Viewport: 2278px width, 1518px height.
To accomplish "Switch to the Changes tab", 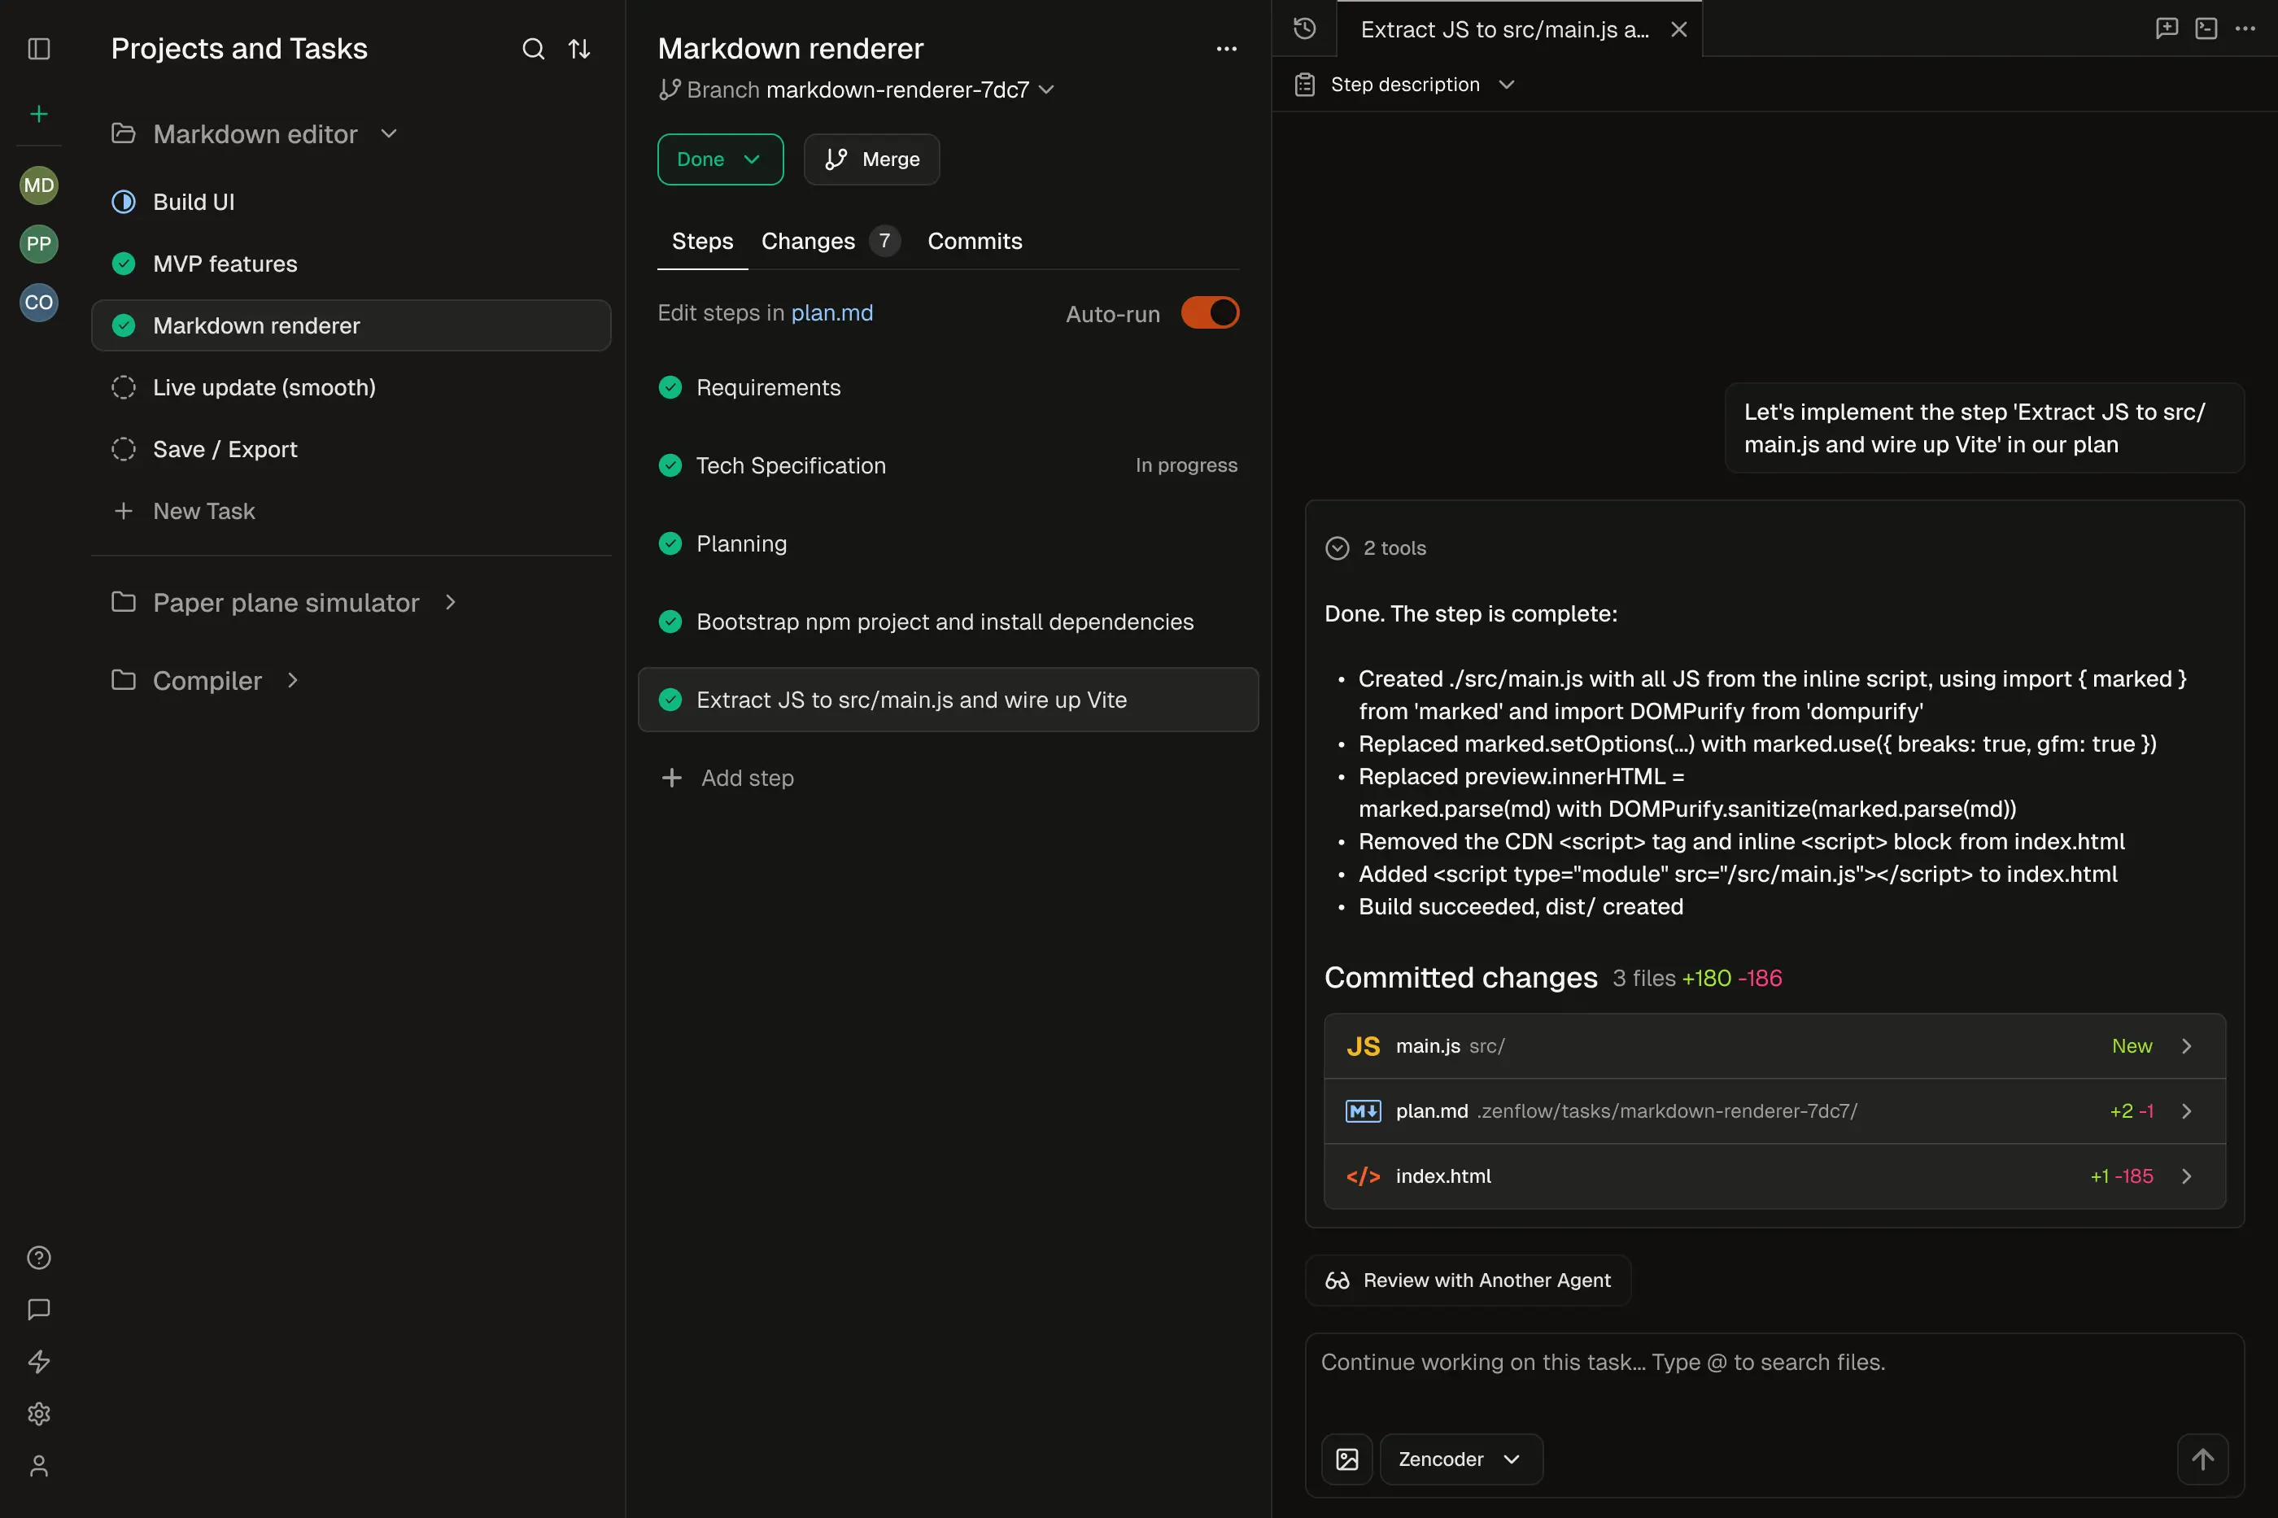I will pyautogui.click(x=807, y=241).
